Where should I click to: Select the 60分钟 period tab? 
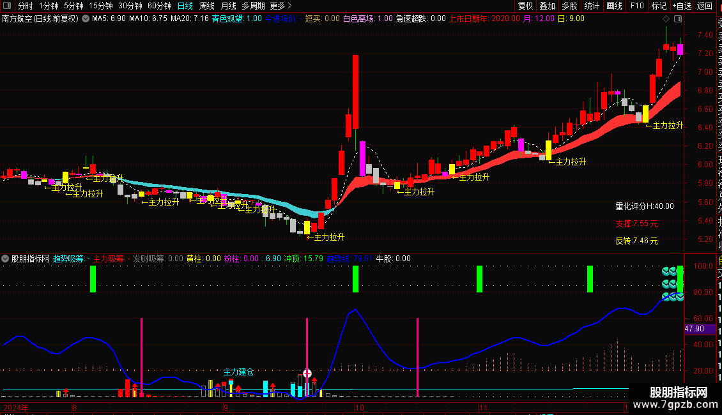click(160, 6)
